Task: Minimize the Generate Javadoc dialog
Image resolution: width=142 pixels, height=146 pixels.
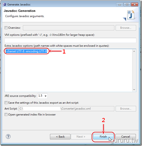Action: [x=119, y=5]
